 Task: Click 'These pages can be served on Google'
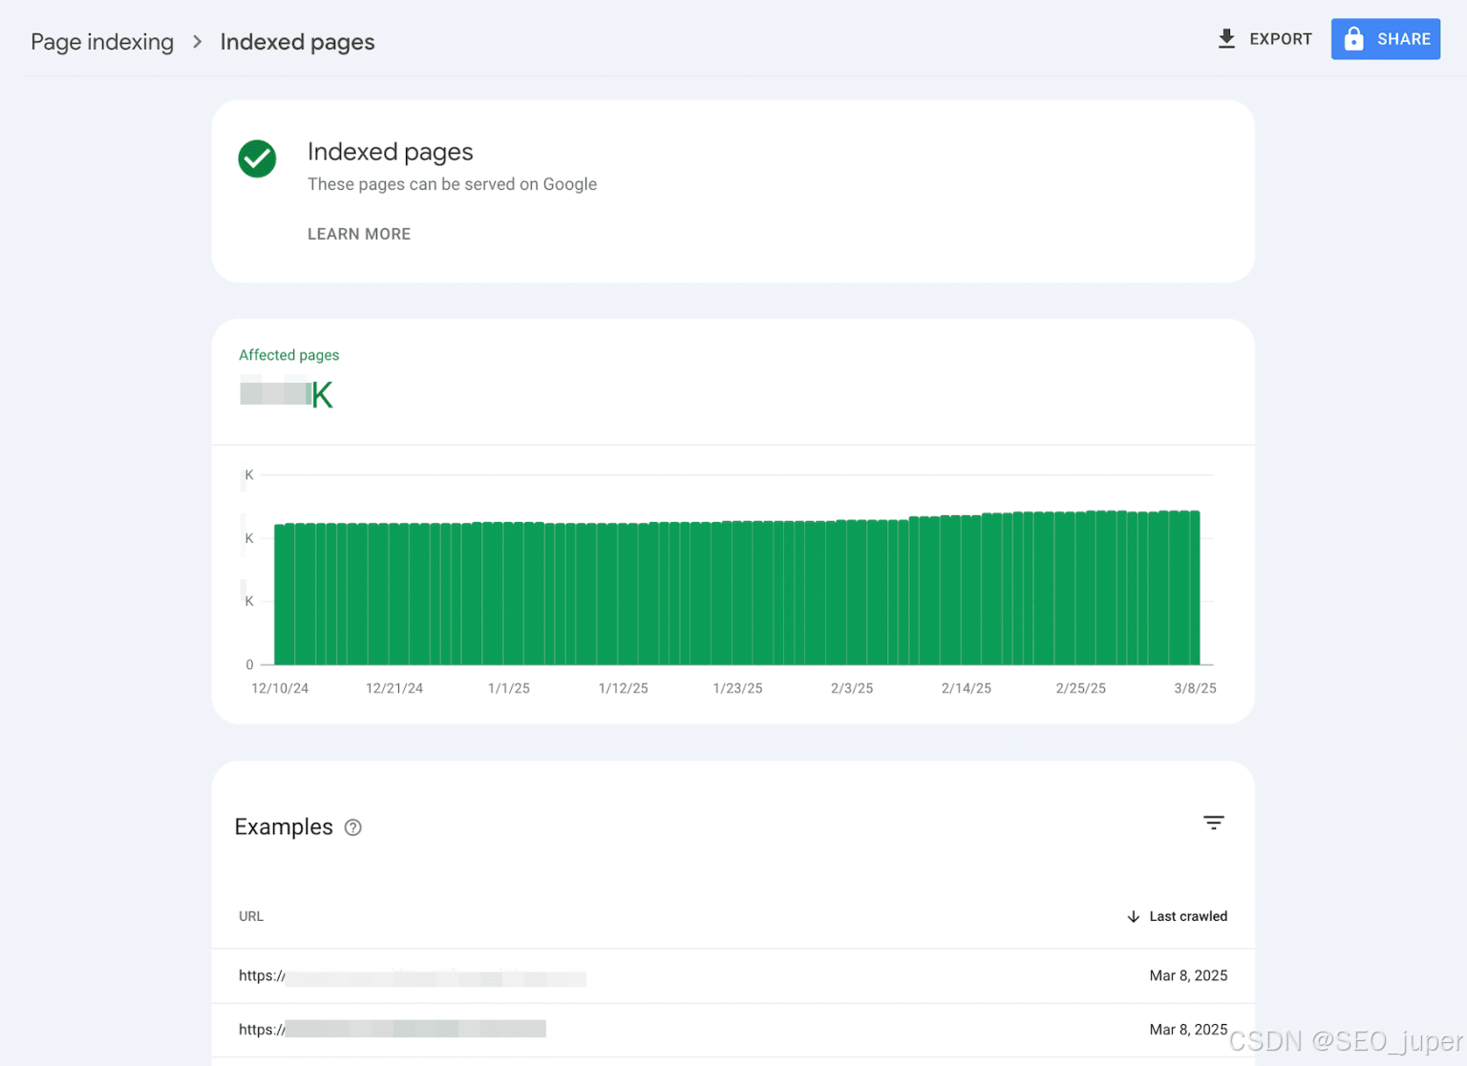tap(452, 184)
